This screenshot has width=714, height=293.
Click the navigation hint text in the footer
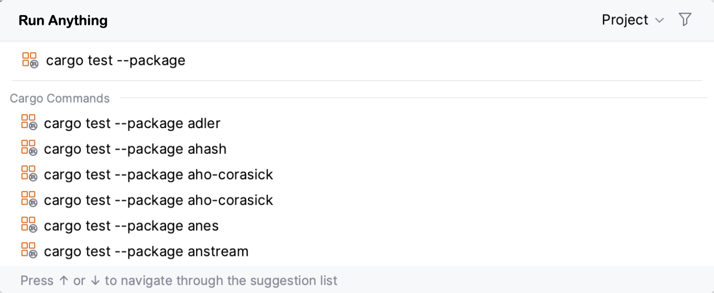point(179,280)
